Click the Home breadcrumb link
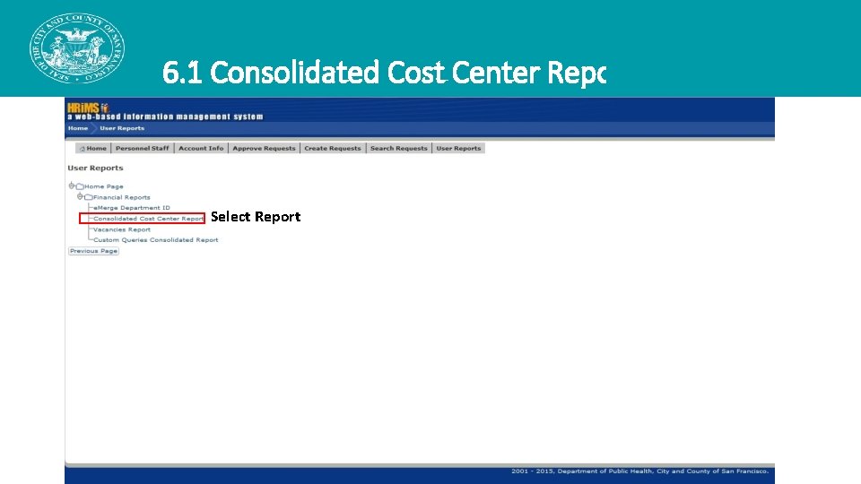The width and height of the screenshot is (861, 484). [x=78, y=128]
